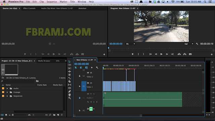Step back one frame in Program monitor

156,54
